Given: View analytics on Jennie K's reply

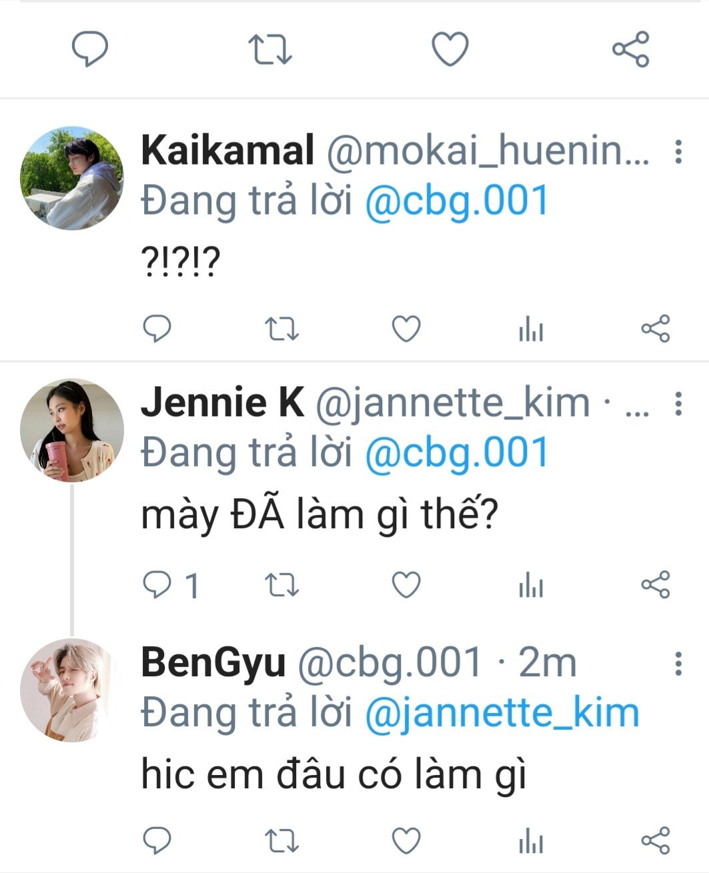Looking at the screenshot, I should click(531, 586).
